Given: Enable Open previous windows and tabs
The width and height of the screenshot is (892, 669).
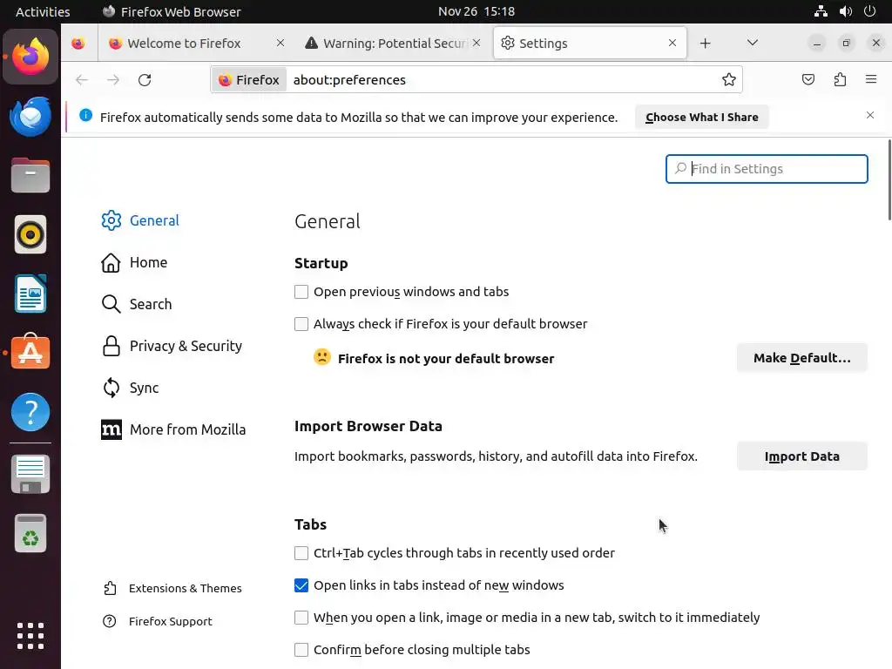Looking at the screenshot, I should click(301, 293).
